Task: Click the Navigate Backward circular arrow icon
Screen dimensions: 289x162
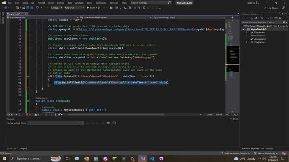Action: pyautogui.click(x=5, y=8)
